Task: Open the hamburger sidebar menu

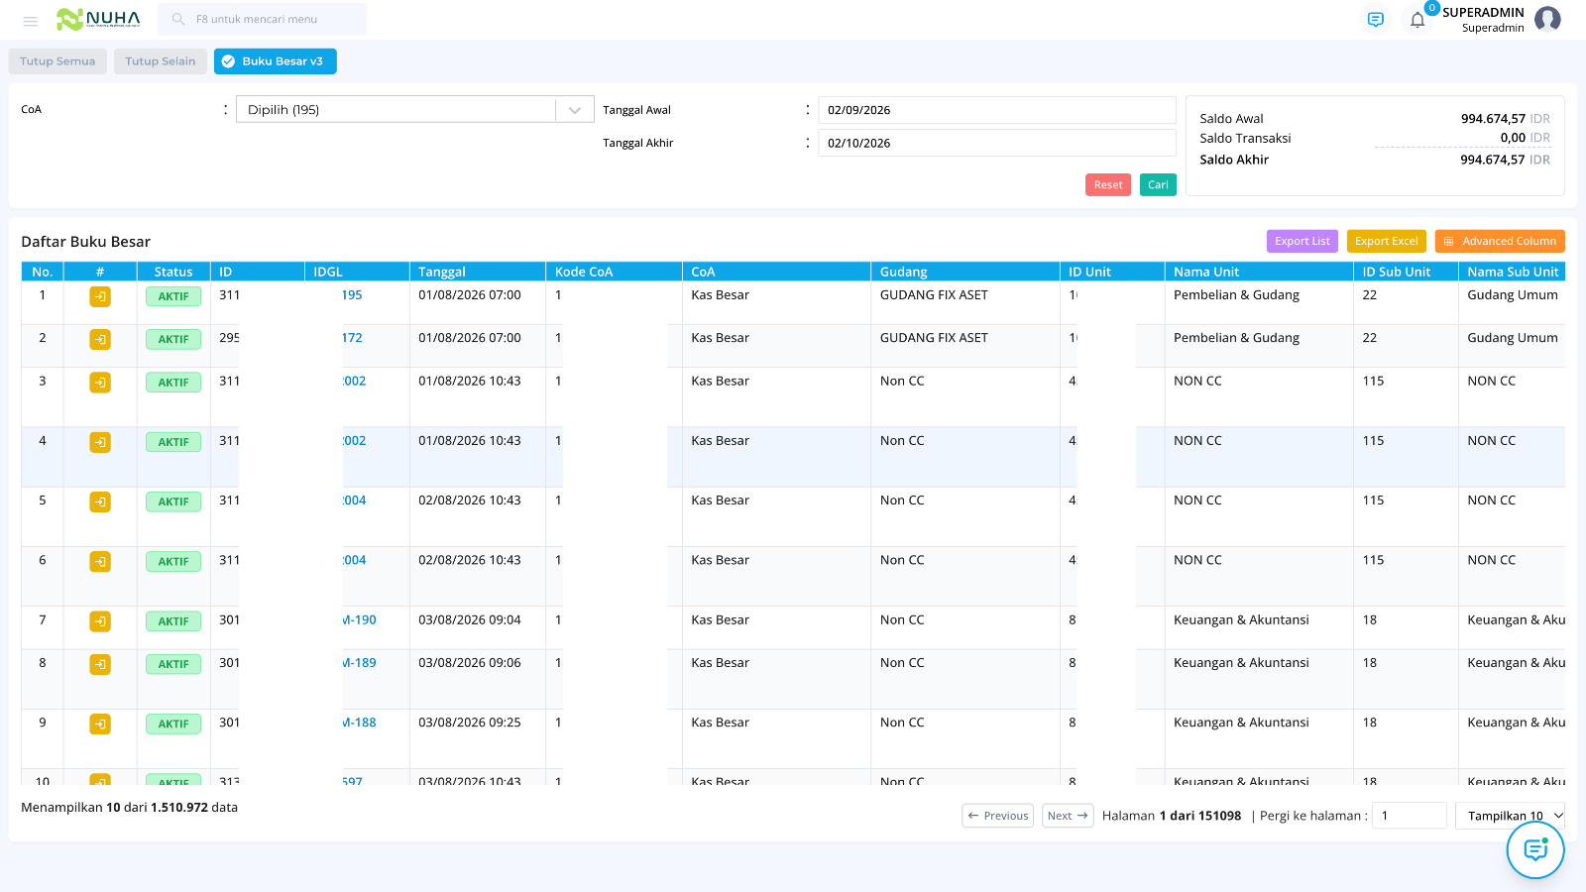Action: [x=31, y=21]
